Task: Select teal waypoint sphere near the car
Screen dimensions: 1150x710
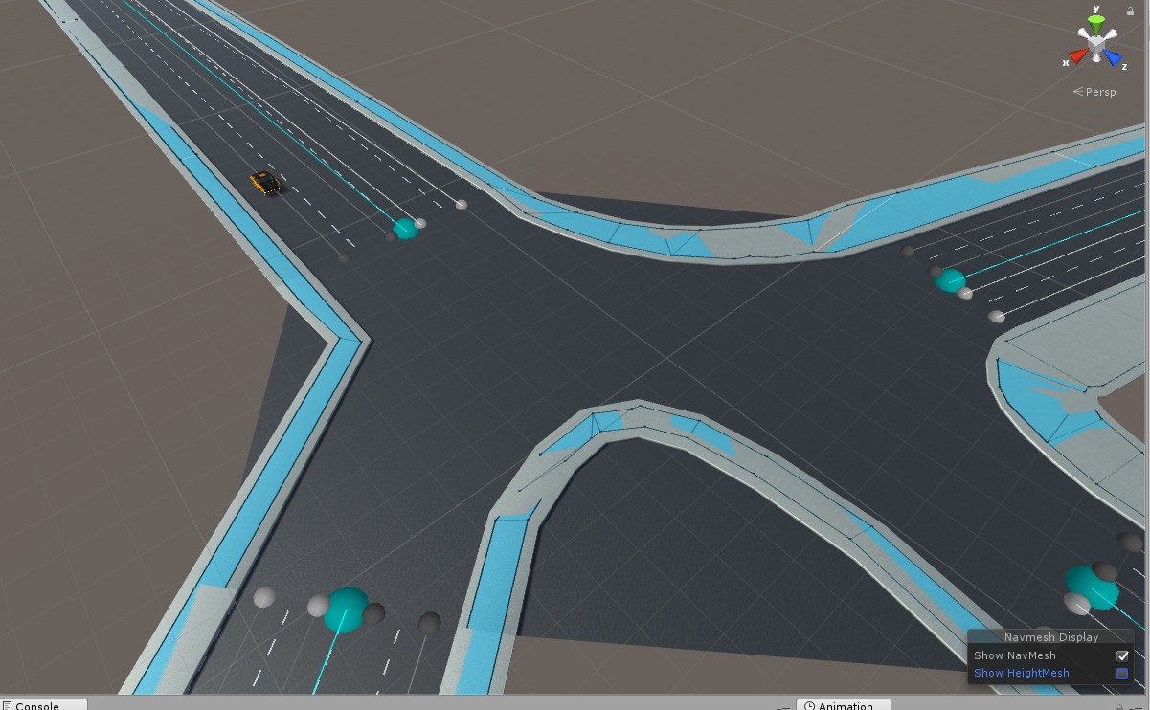Action: tap(405, 228)
